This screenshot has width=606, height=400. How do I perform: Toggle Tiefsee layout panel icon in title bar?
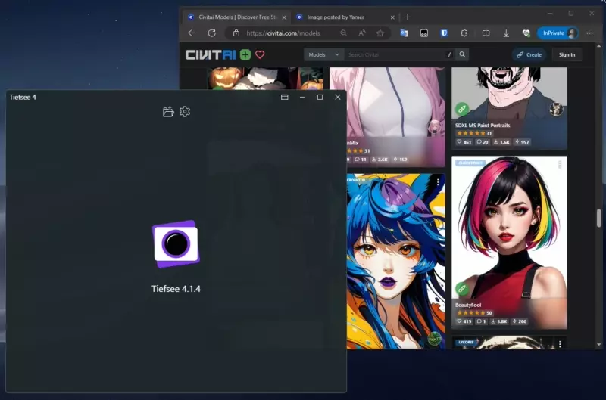[285, 98]
